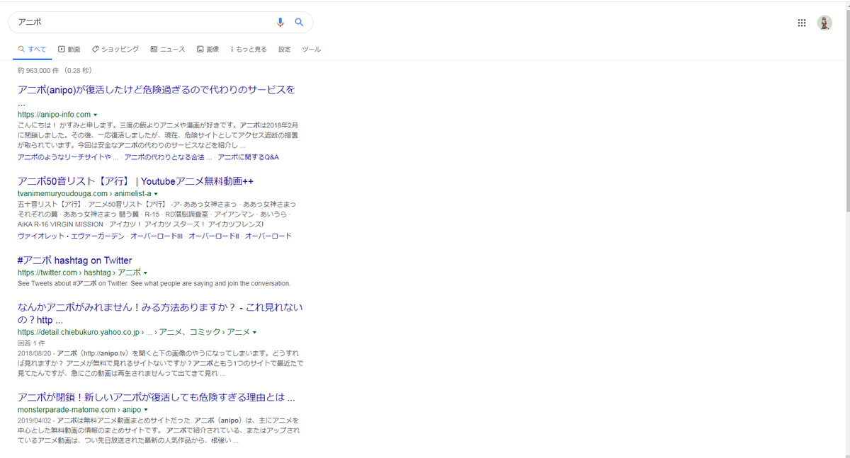This screenshot has height=458, width=850.
Task: Expand dropdown arrow next to monsterparade-matome.com URL
Action: point(146,410)
